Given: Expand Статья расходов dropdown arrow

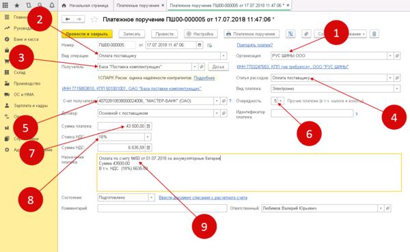Looking at the screenshot, I should point(390,78).
